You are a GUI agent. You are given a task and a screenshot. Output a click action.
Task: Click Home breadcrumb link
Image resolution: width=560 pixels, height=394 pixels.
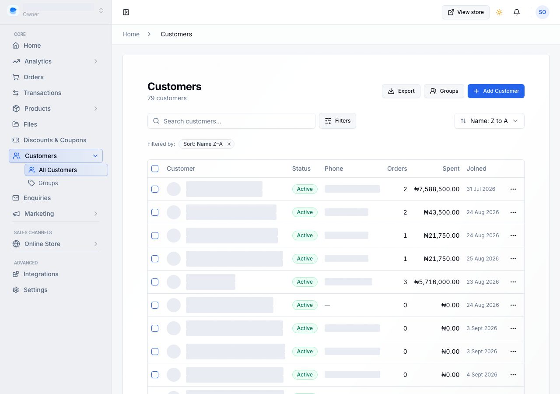point(131,34)
